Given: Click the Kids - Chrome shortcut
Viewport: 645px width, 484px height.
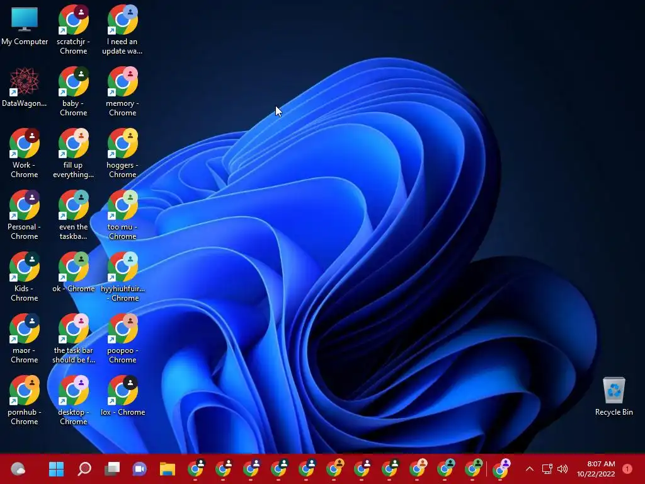Looking at the screenshot, I should tap(25, 277).
